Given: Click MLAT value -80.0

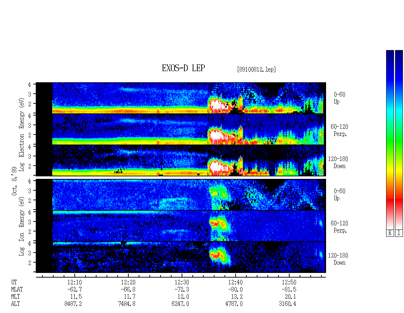Looking at the screenshot, I should 236,289.
